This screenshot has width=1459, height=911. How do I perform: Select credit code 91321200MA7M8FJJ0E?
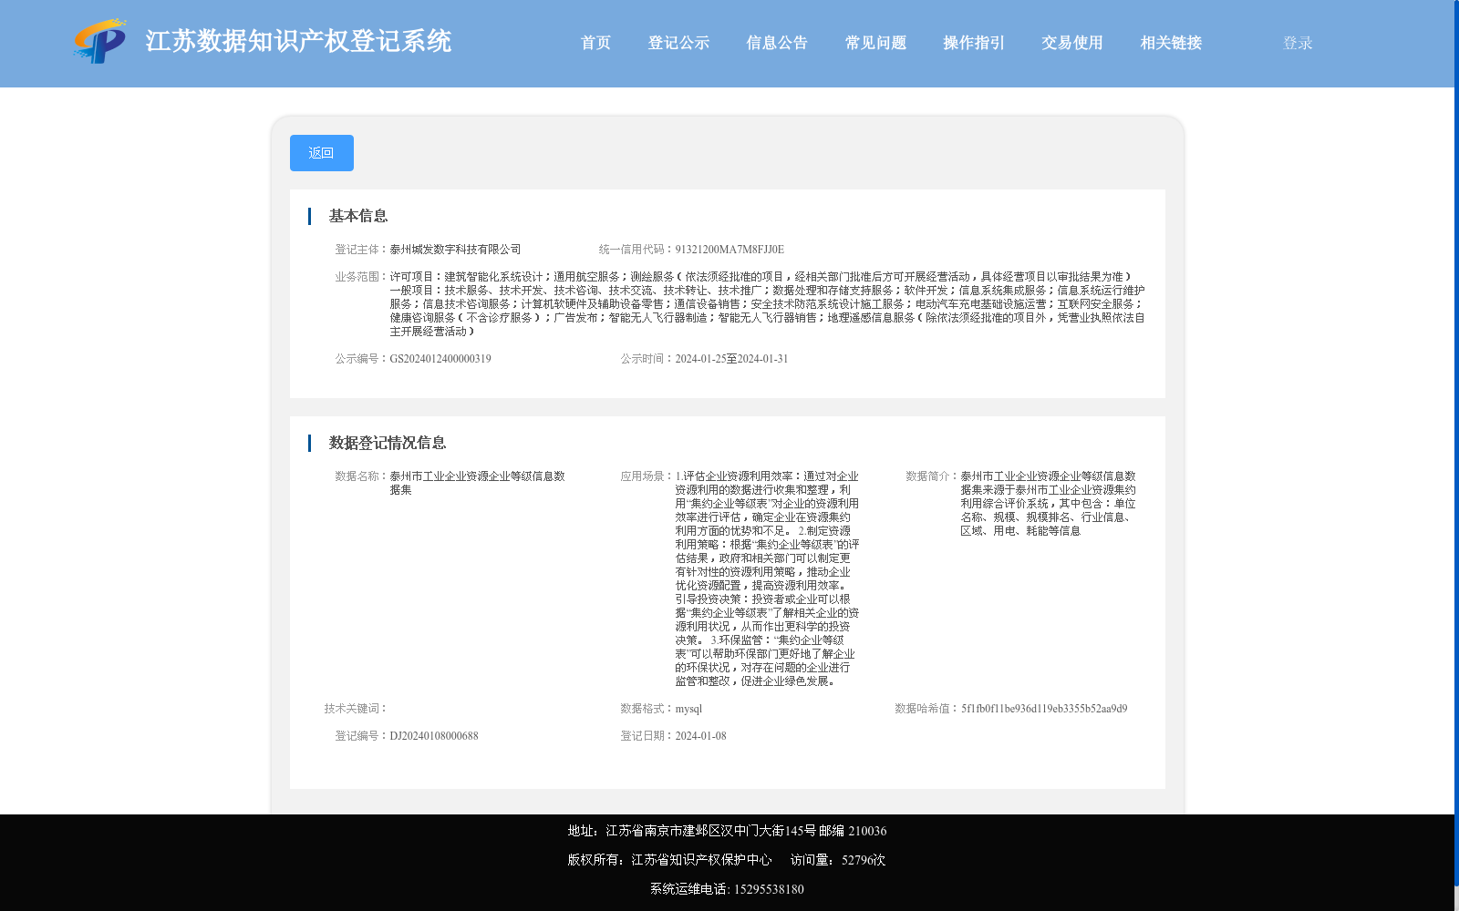[729, 250]
